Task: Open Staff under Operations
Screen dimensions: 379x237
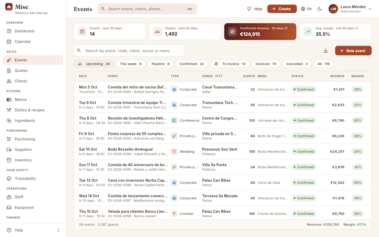Action: (33, 197)
